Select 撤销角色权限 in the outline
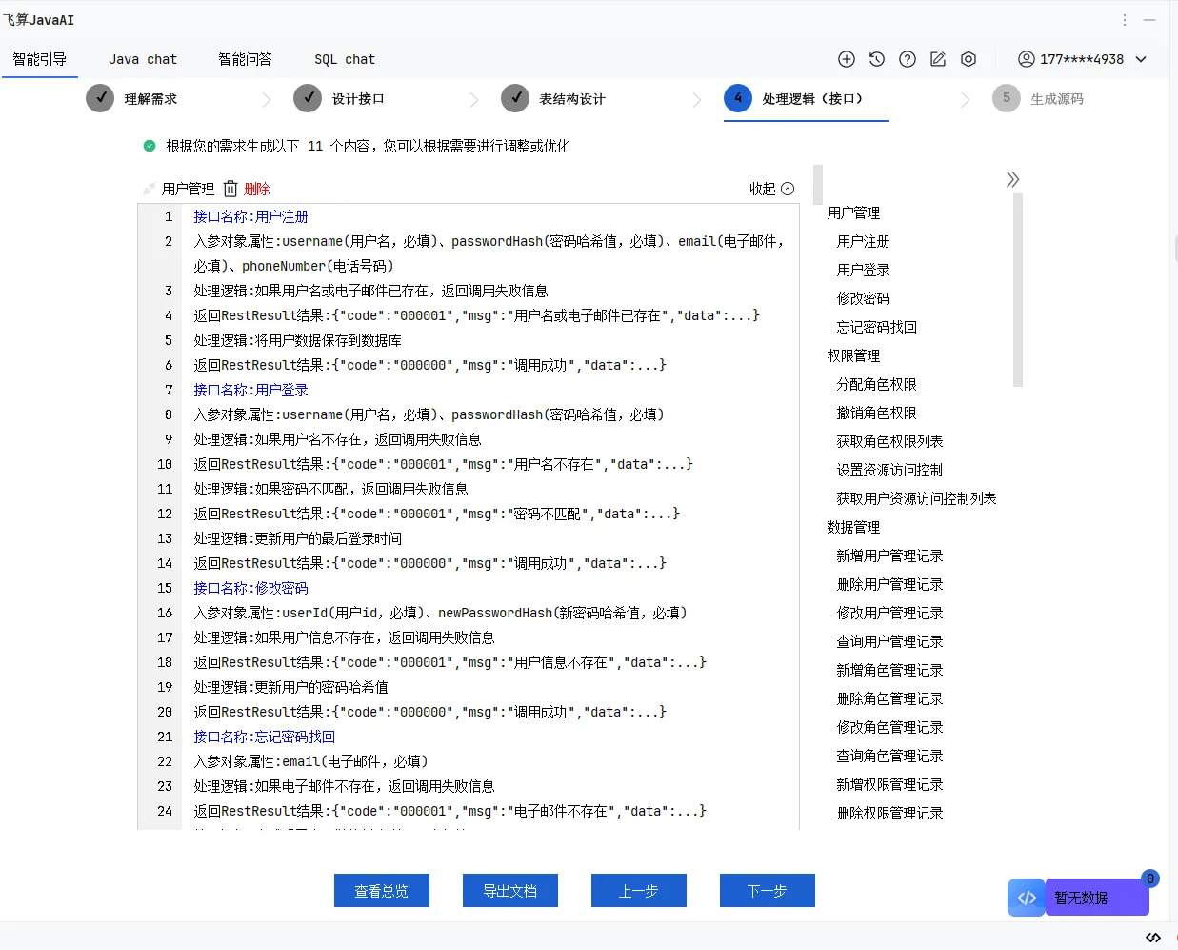This screenshot has height=950, width=1178. click(x=877, y=413)
